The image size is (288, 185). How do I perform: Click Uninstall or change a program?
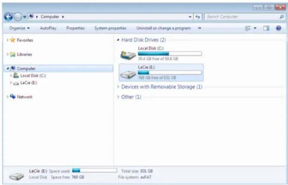coord(163,28)
